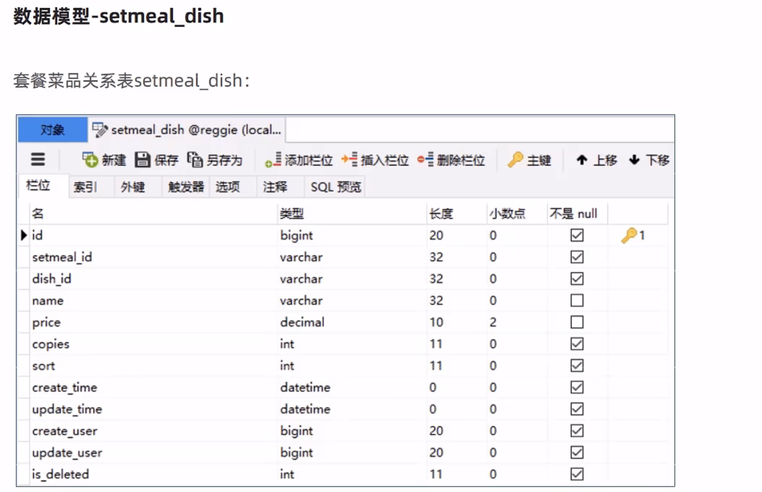The height and width of the screenshot is (492, 762).
Task: Click the Add Field (添加栏位) icon
Action: point(274,160)
